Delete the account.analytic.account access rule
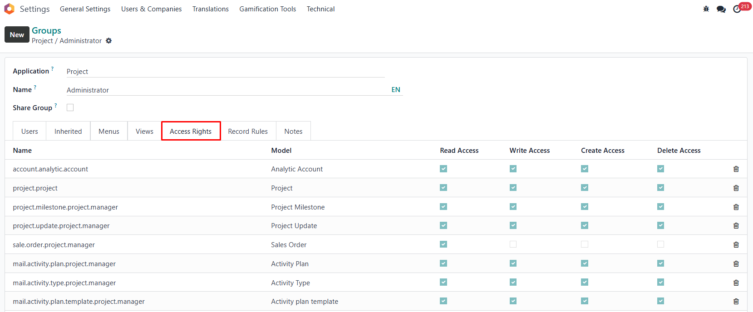Screen dimensions: 753x312 (x=736, y=169)
